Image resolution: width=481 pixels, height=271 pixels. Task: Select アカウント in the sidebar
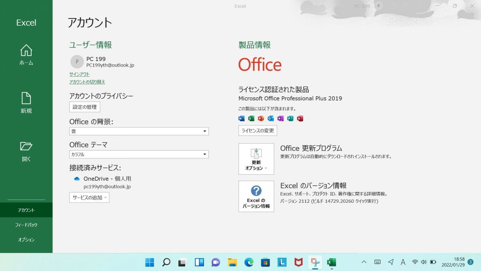tap(26, 210)
